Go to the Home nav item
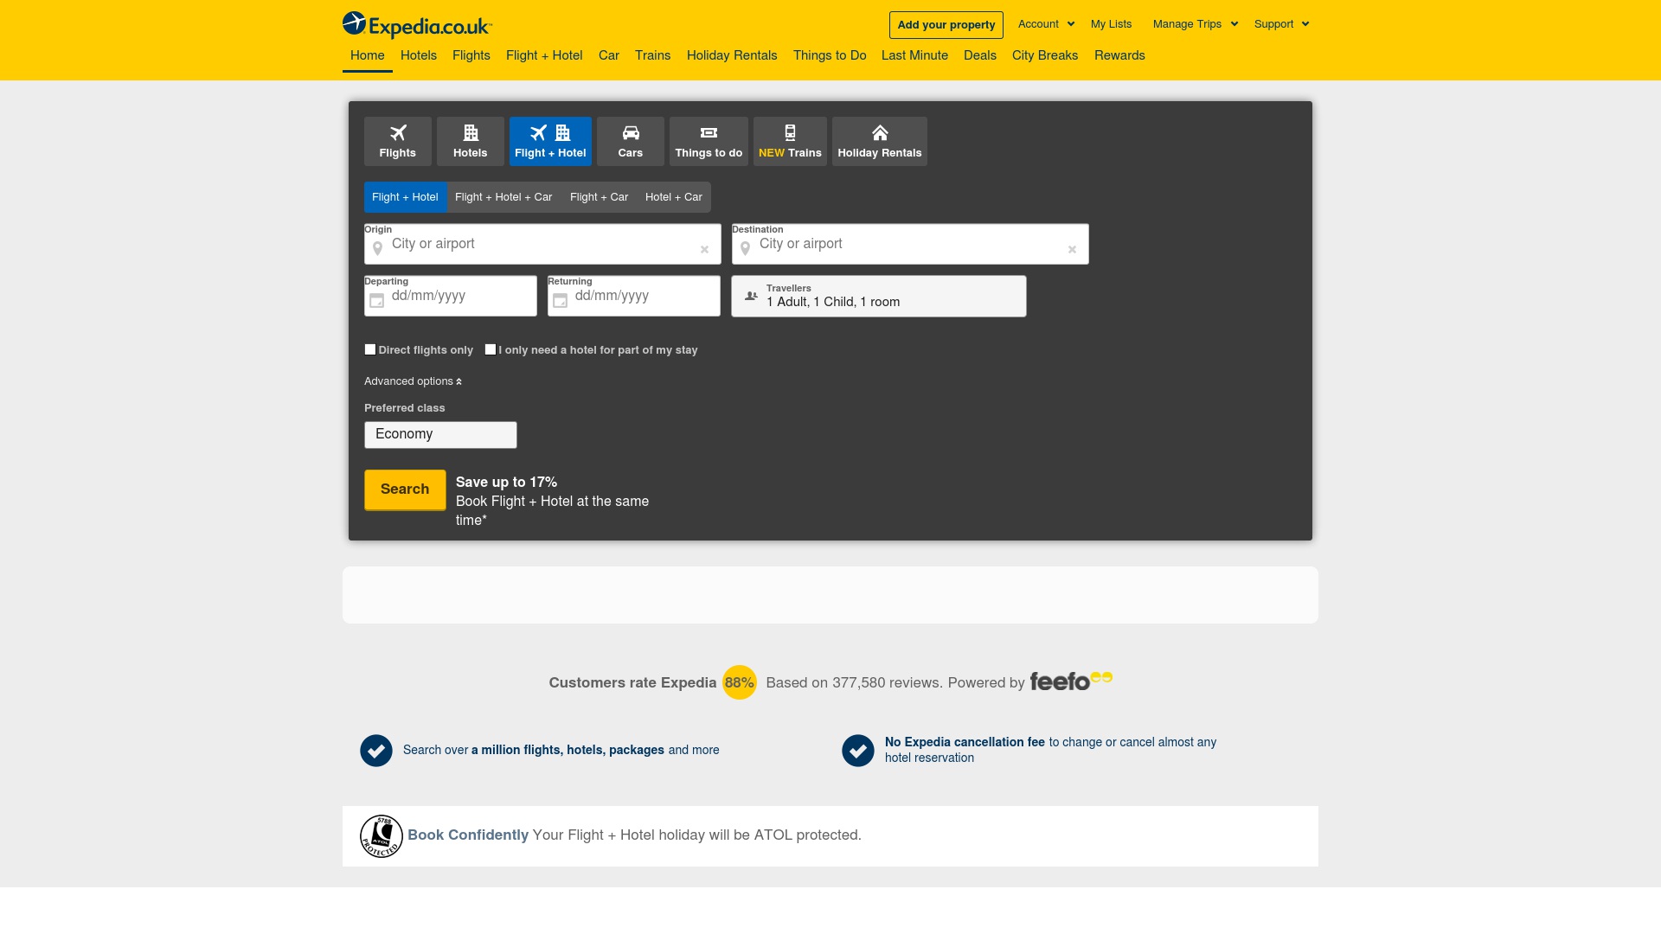The width and height of the screenshot is (1661, 934). tap(368, 55)
